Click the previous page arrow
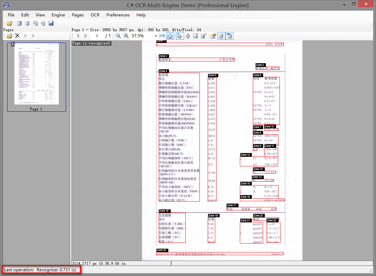This screenshot has height=276, width=376. tap(78, 36)
